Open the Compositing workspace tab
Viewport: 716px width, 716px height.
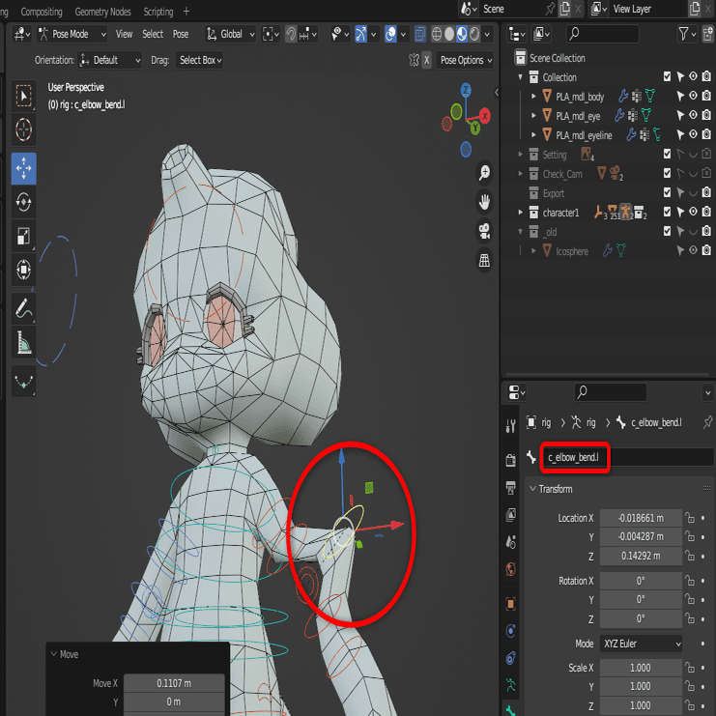42,12
